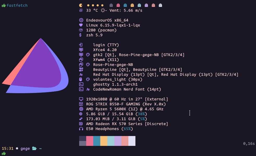Click the desktop icon beside Xfce4 4.20

[x=81, y=50]
